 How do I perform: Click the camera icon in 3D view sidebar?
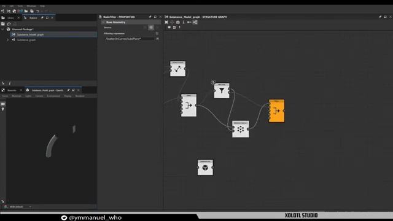pos(3,104)
